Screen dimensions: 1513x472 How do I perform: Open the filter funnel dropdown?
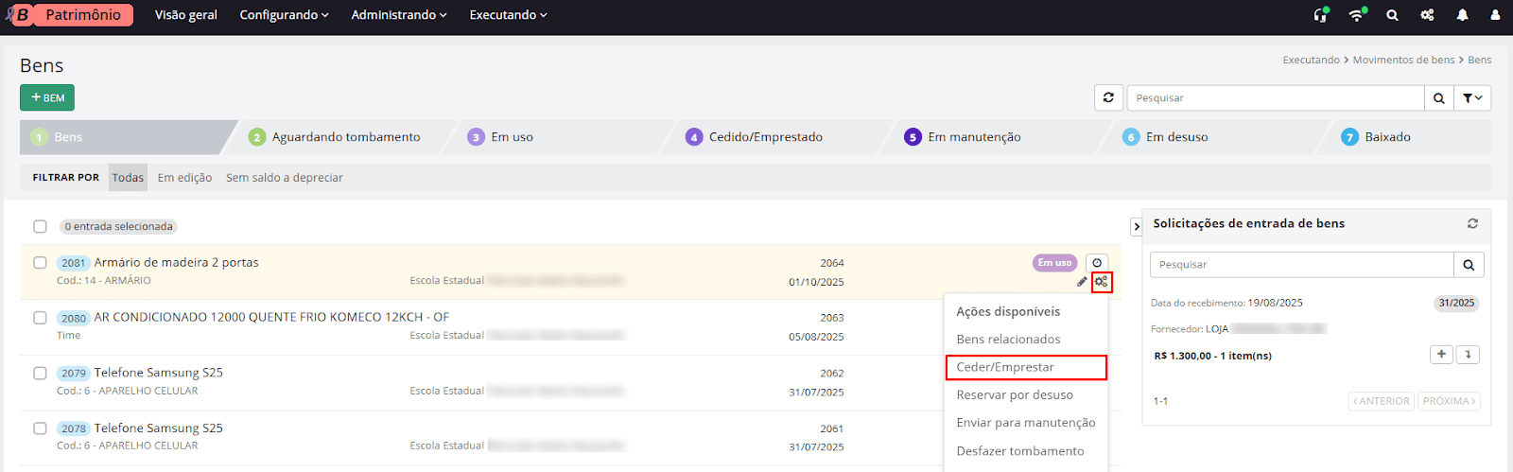(1472, 97)
